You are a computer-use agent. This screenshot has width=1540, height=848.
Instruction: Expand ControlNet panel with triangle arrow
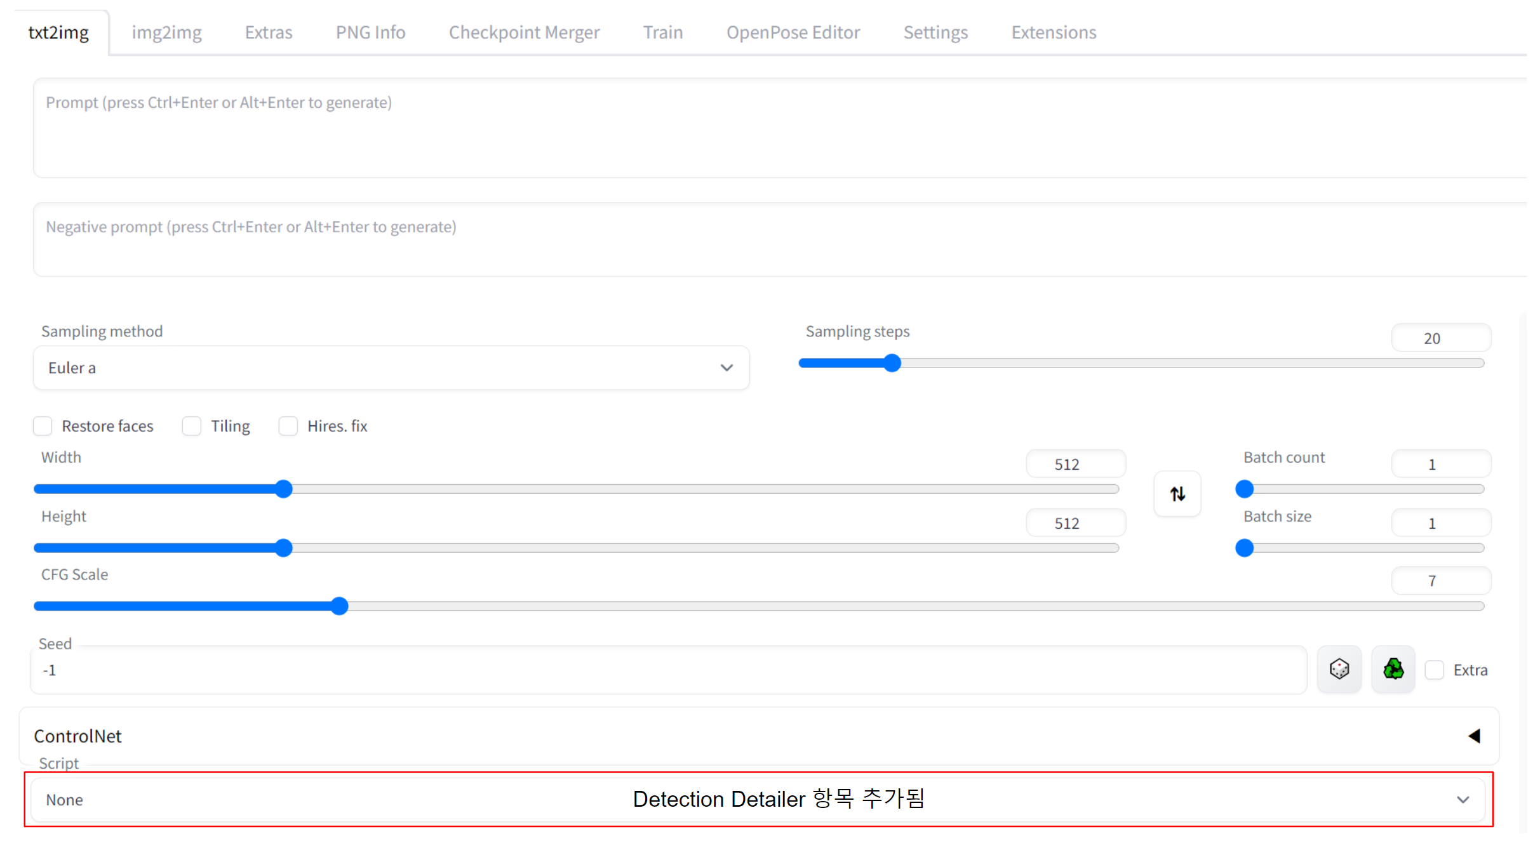pos(1474,736)
